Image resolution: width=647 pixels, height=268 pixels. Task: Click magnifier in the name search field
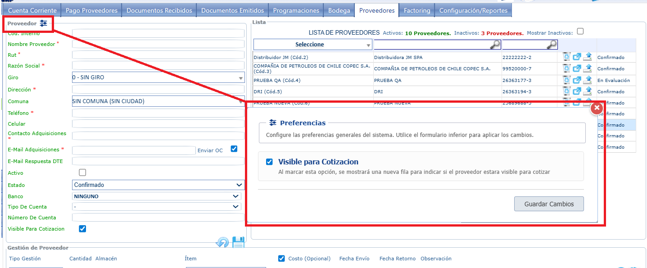click(x=494, y=44)
